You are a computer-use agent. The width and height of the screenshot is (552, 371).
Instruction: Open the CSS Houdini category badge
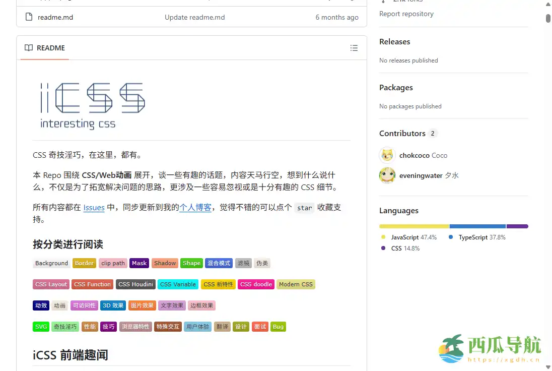coord(135,284)
